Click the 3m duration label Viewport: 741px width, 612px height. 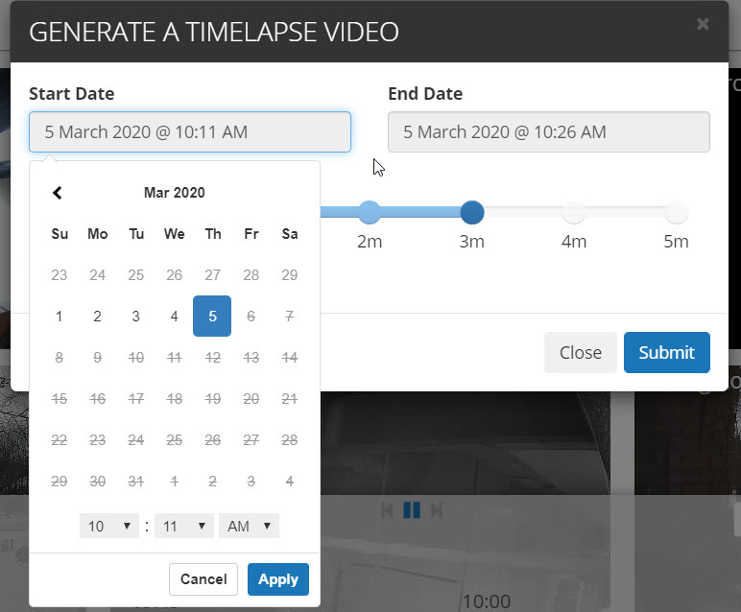[471, 242]
